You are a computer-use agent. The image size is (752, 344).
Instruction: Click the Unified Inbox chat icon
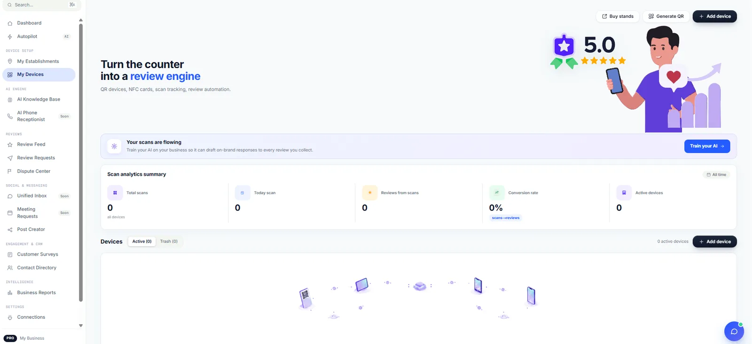pyautogui.click(x=10, y=196)
